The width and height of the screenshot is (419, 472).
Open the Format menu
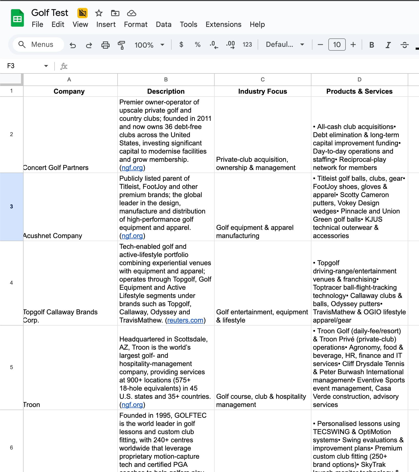click(135, 24)
